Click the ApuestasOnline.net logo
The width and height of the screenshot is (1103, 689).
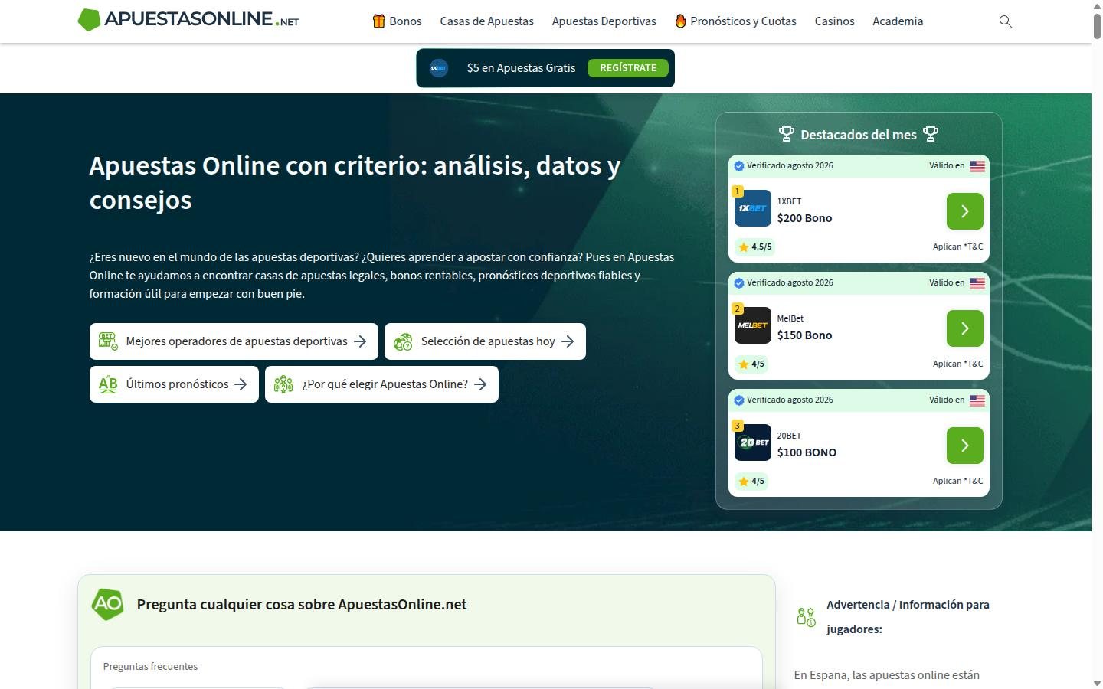coord(188,20)
